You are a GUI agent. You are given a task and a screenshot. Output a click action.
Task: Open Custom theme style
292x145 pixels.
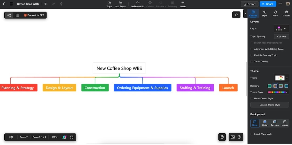(270, 105)
